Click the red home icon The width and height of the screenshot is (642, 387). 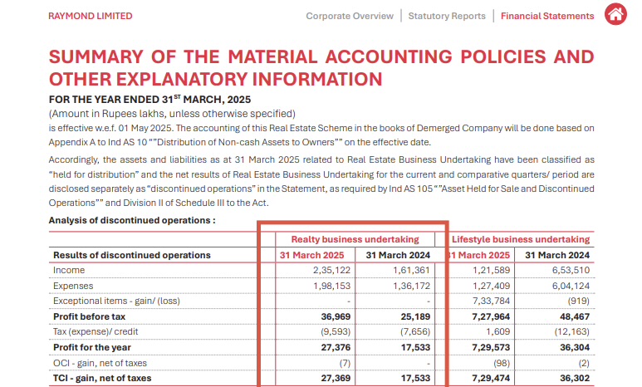[x=615, y=15]
